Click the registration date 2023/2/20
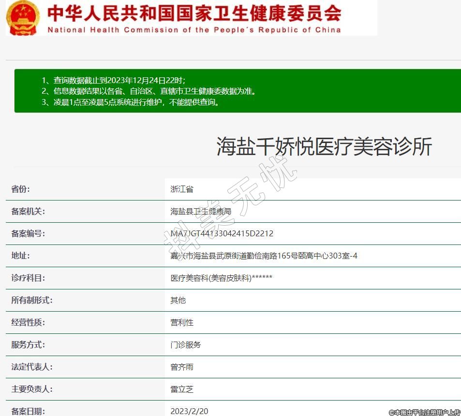The width and height of the screenshot is (461, 416). (x=189, y=411)
